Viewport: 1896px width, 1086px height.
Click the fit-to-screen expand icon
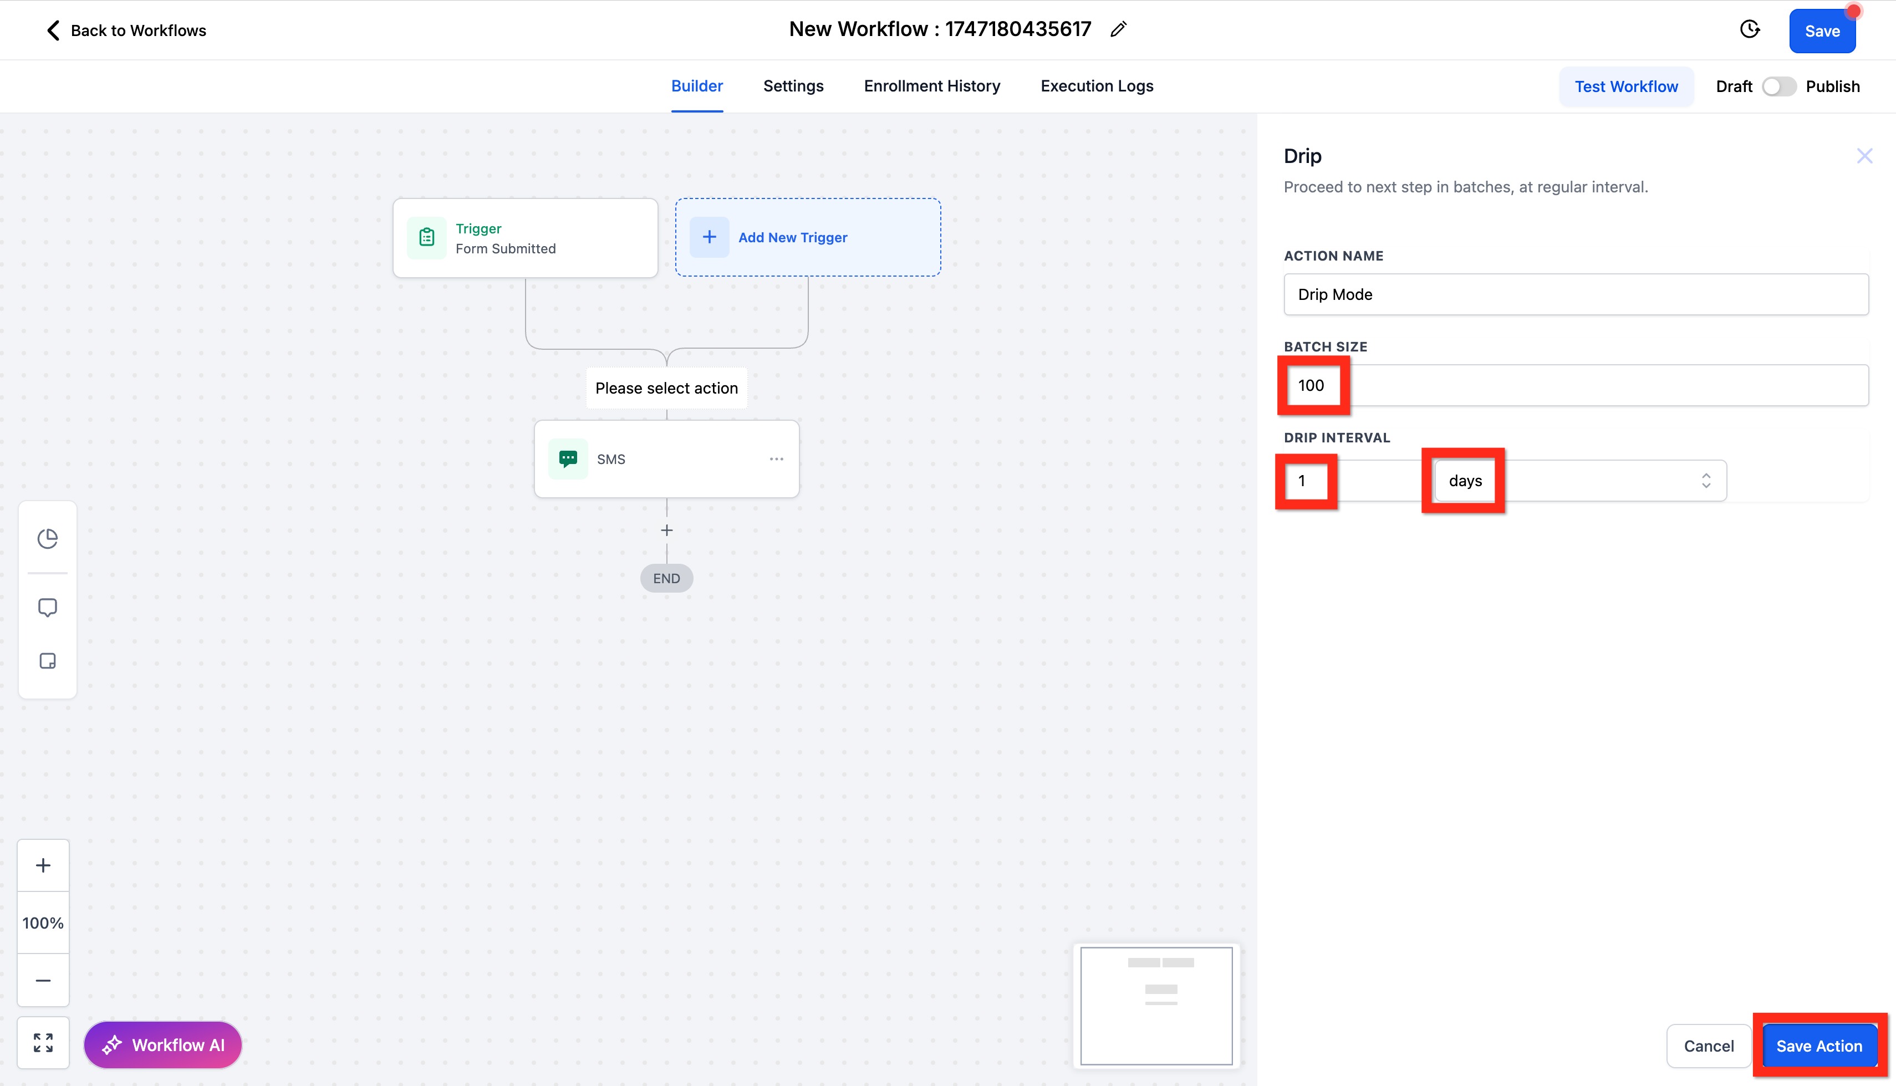(x=43, y=1043)
